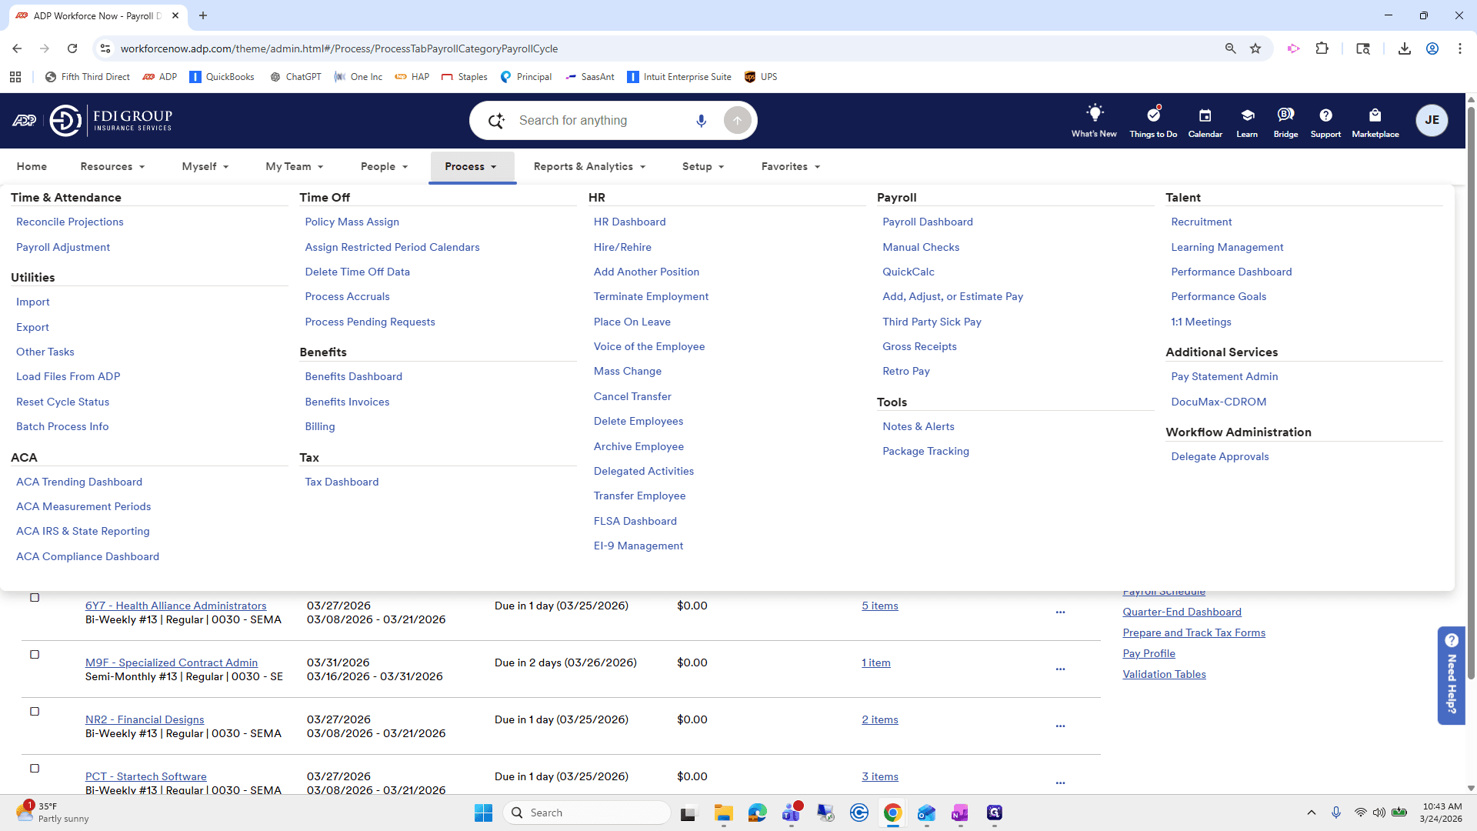Click the microphone icon in search bar
Viewport: 1477px width, 831px height.
pos(701,121)
